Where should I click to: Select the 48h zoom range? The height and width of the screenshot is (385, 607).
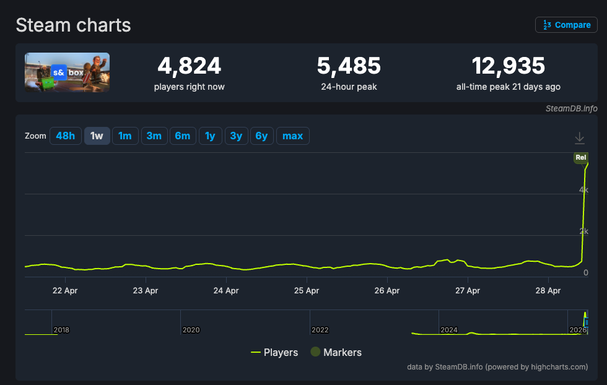[x=66, y=136]
